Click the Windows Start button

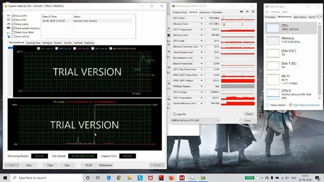tap(5, 177)
